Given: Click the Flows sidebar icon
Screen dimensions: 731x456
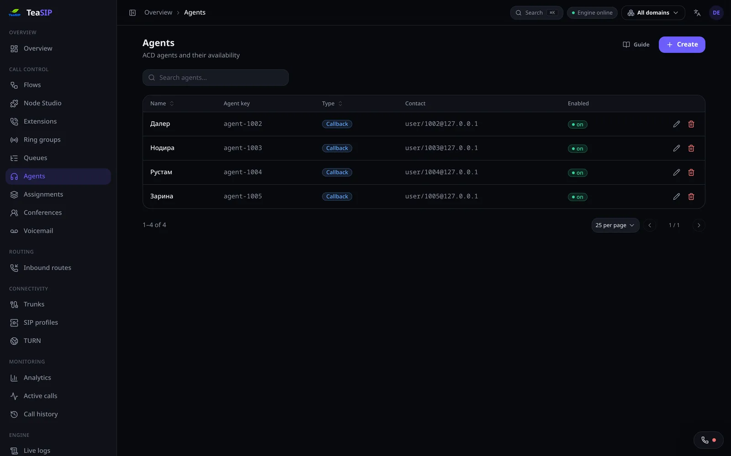Looking at the screenshot, I should pyautogui.click(x=14, y=85).
